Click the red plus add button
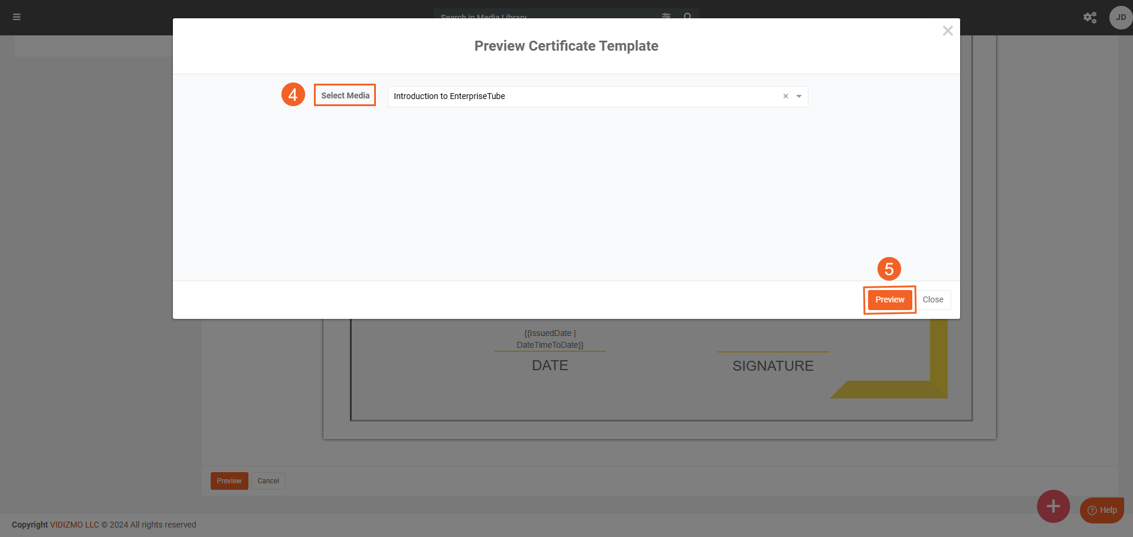 pyautogui.click(x=1053, y=506)
